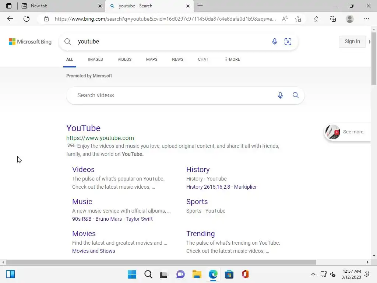Click magnifier icon in Bing search box
This screenshot has width=377, height=283.
coord(68,42)
